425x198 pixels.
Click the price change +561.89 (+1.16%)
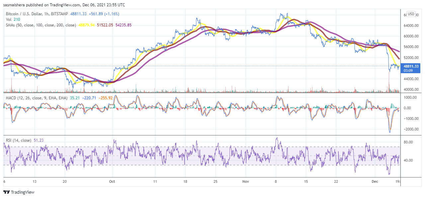click(x=104, y=14)
